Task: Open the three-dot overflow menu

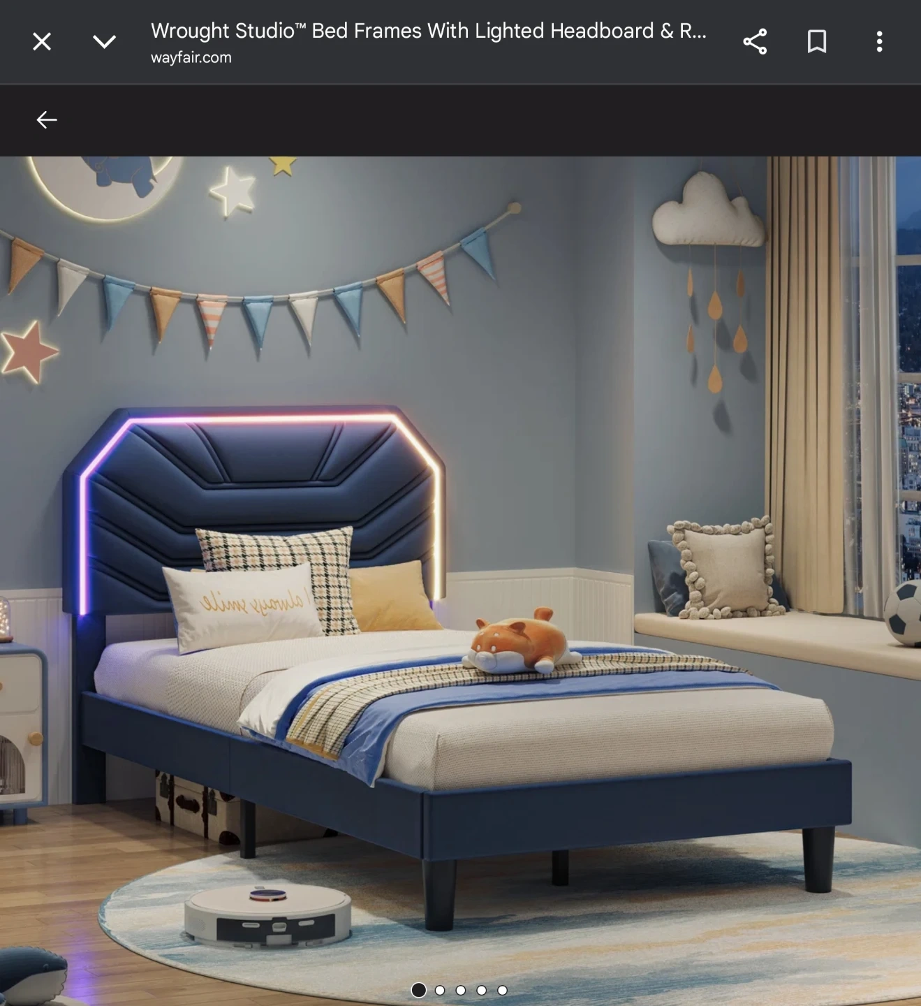Action: click(x=879, y=42)
